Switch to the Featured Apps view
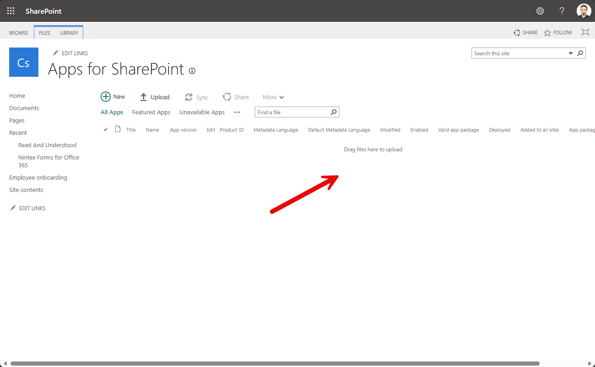595x367 pixels. (x=151, y=112)
